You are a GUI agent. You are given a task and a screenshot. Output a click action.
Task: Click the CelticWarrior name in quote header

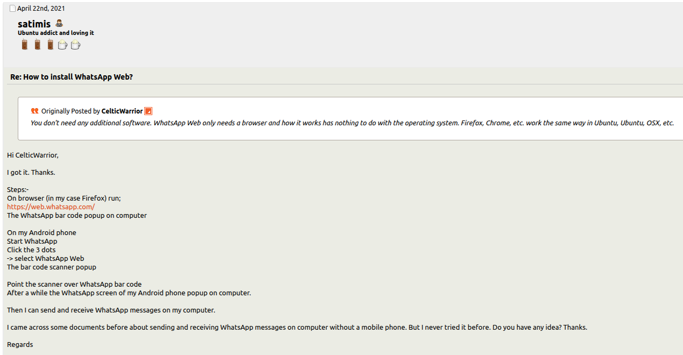(x=122, y=111)
